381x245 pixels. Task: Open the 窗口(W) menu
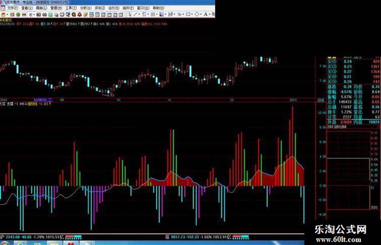pyautogui.click(x=143, y=8)
